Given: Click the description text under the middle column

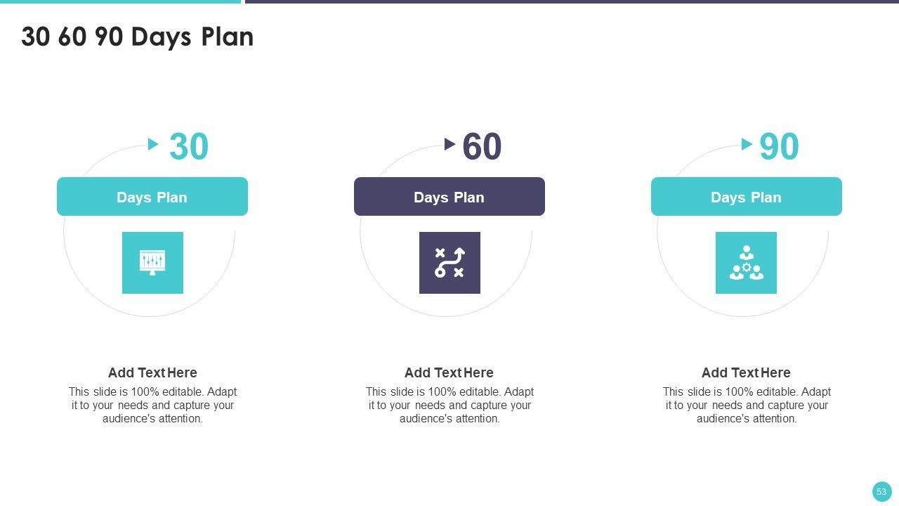Looking at the screenshot, I should [x=449, y=405].
